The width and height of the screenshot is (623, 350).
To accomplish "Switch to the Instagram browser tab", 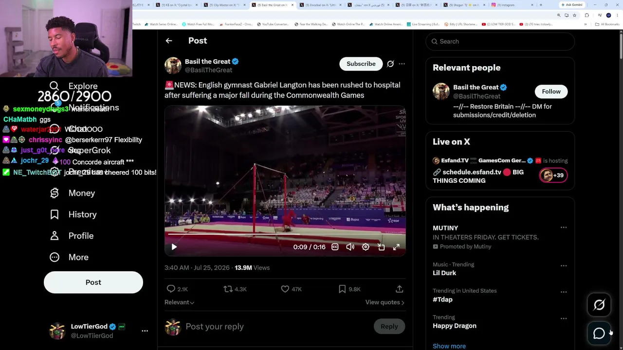I will click(x=512, y=5).
